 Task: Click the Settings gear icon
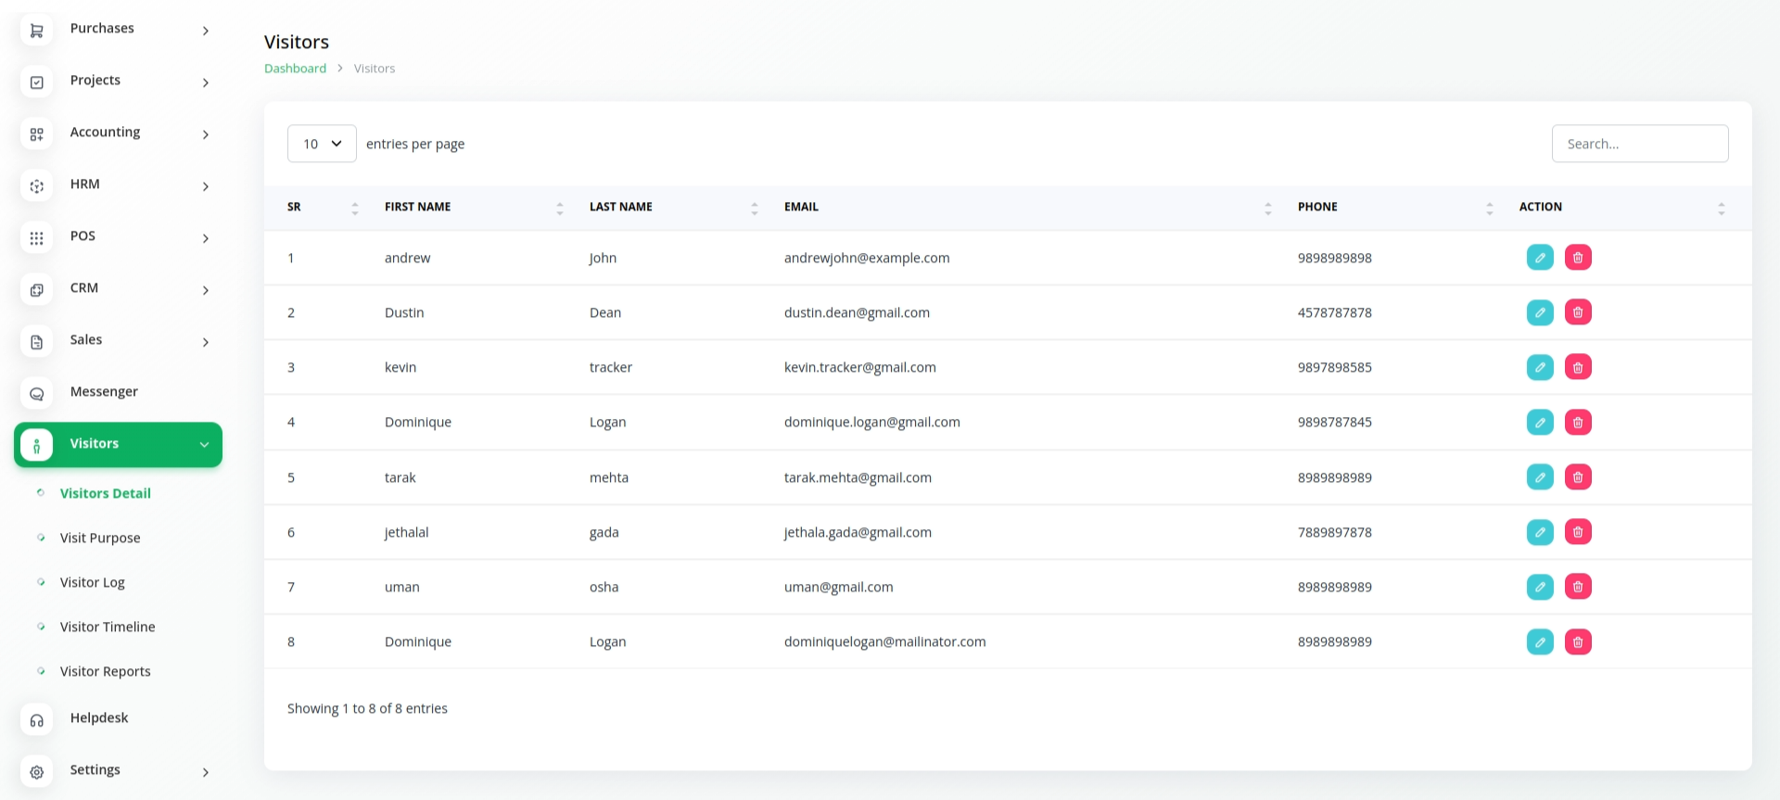pos(36,772)
